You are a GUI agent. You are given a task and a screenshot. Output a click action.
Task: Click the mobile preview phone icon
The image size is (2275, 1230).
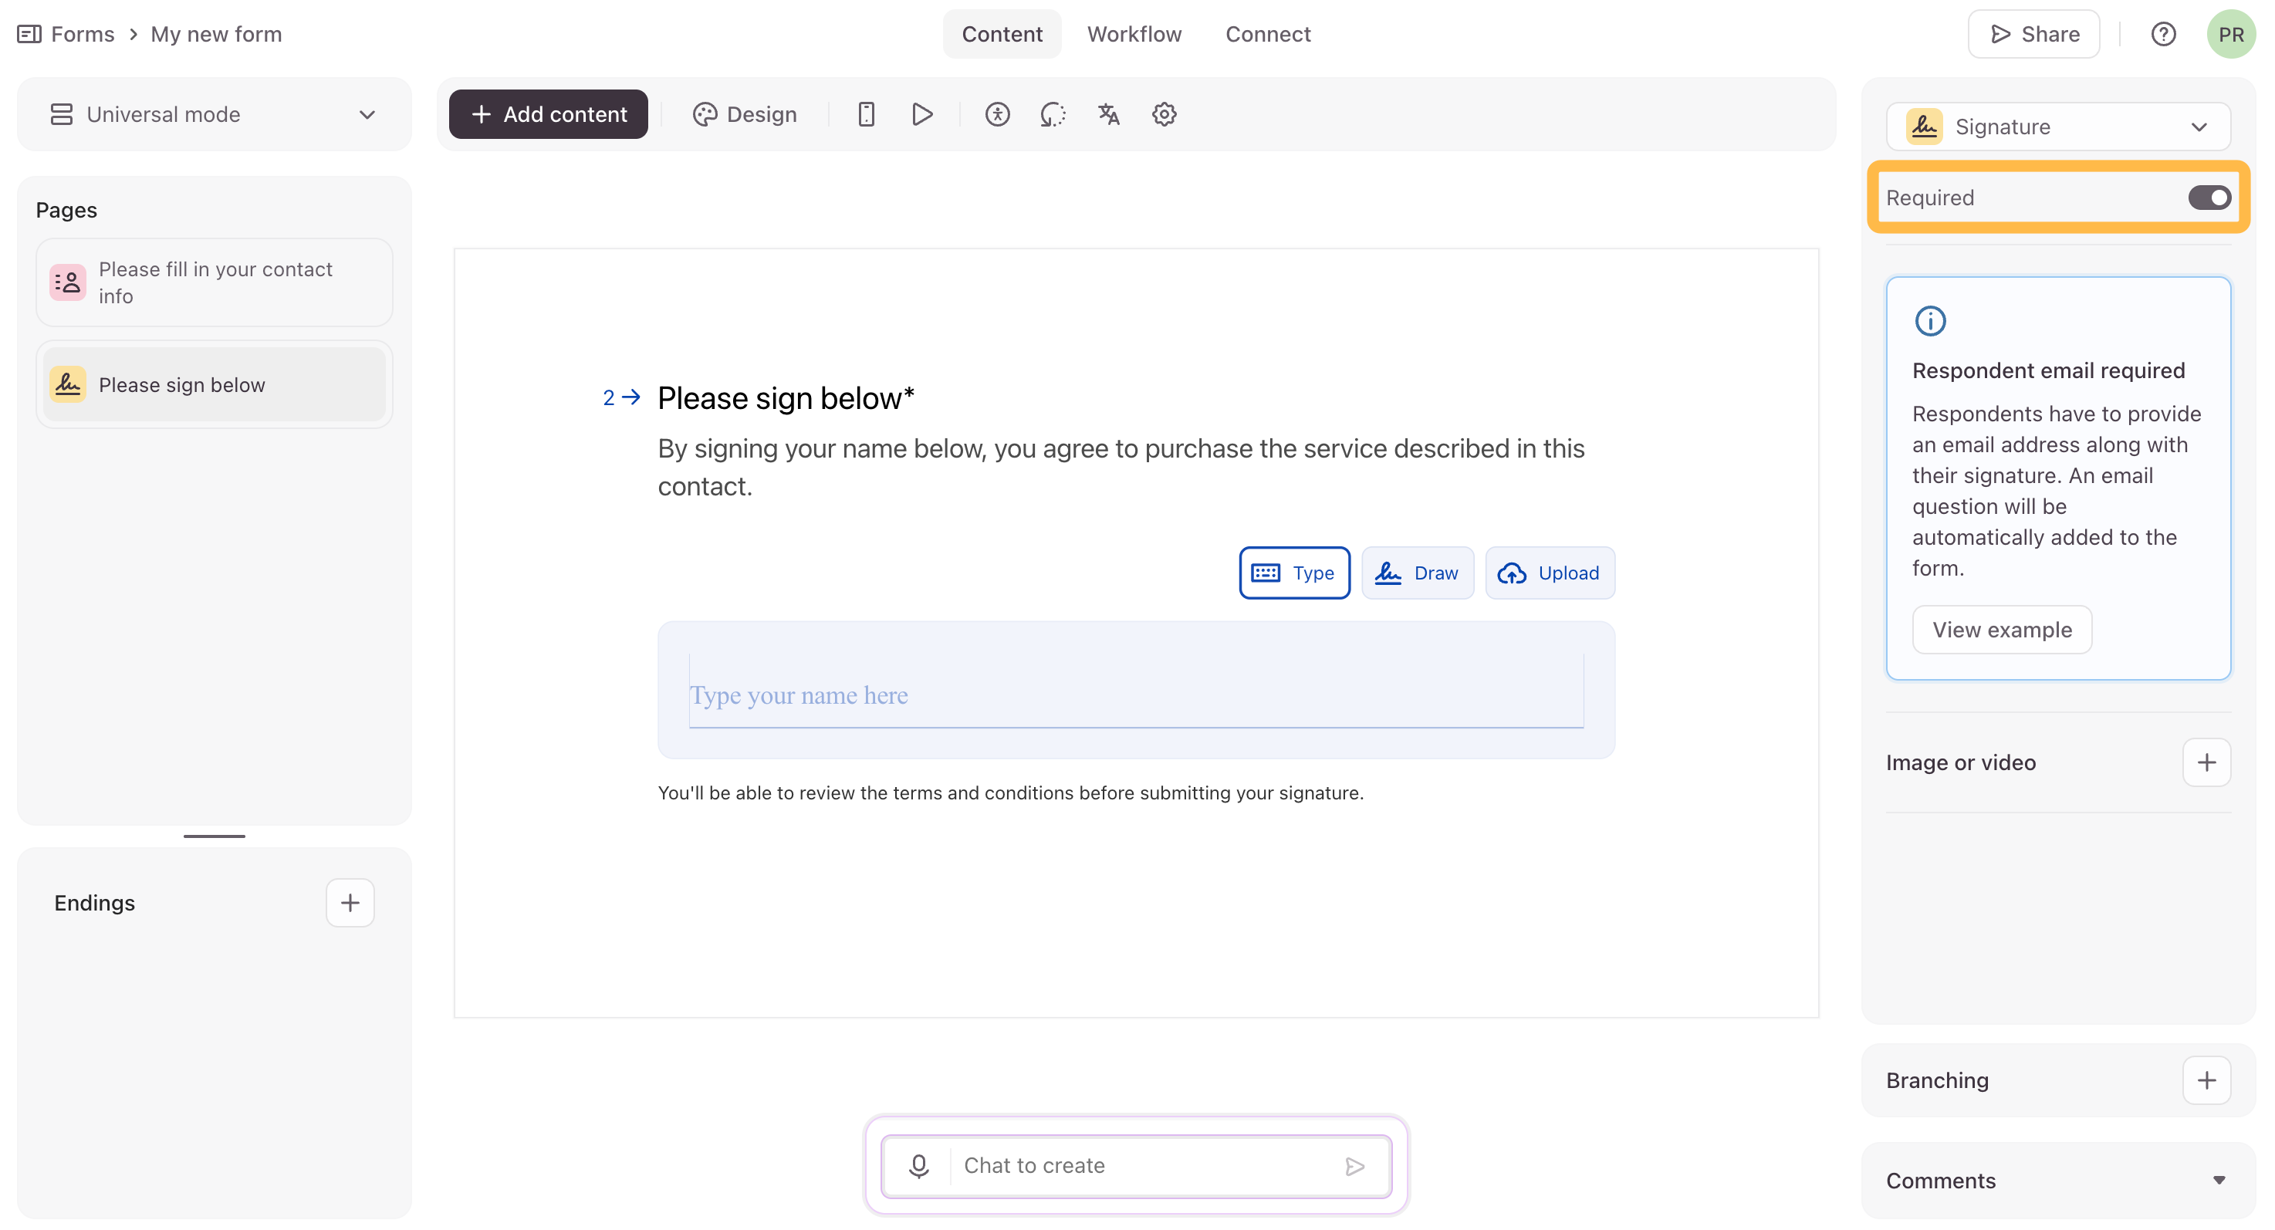[x=866, y=115]
